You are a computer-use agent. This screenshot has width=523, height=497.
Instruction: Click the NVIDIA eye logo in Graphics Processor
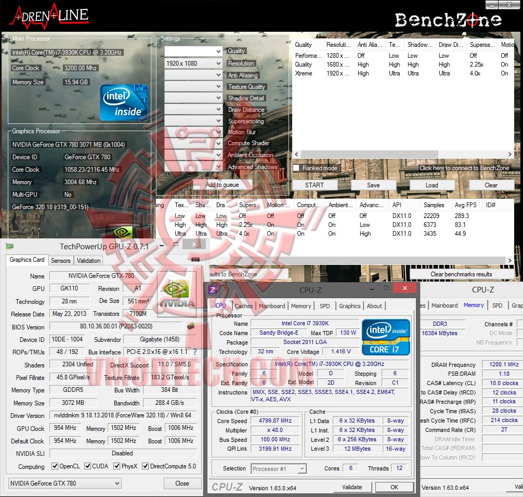pos(123,232)
